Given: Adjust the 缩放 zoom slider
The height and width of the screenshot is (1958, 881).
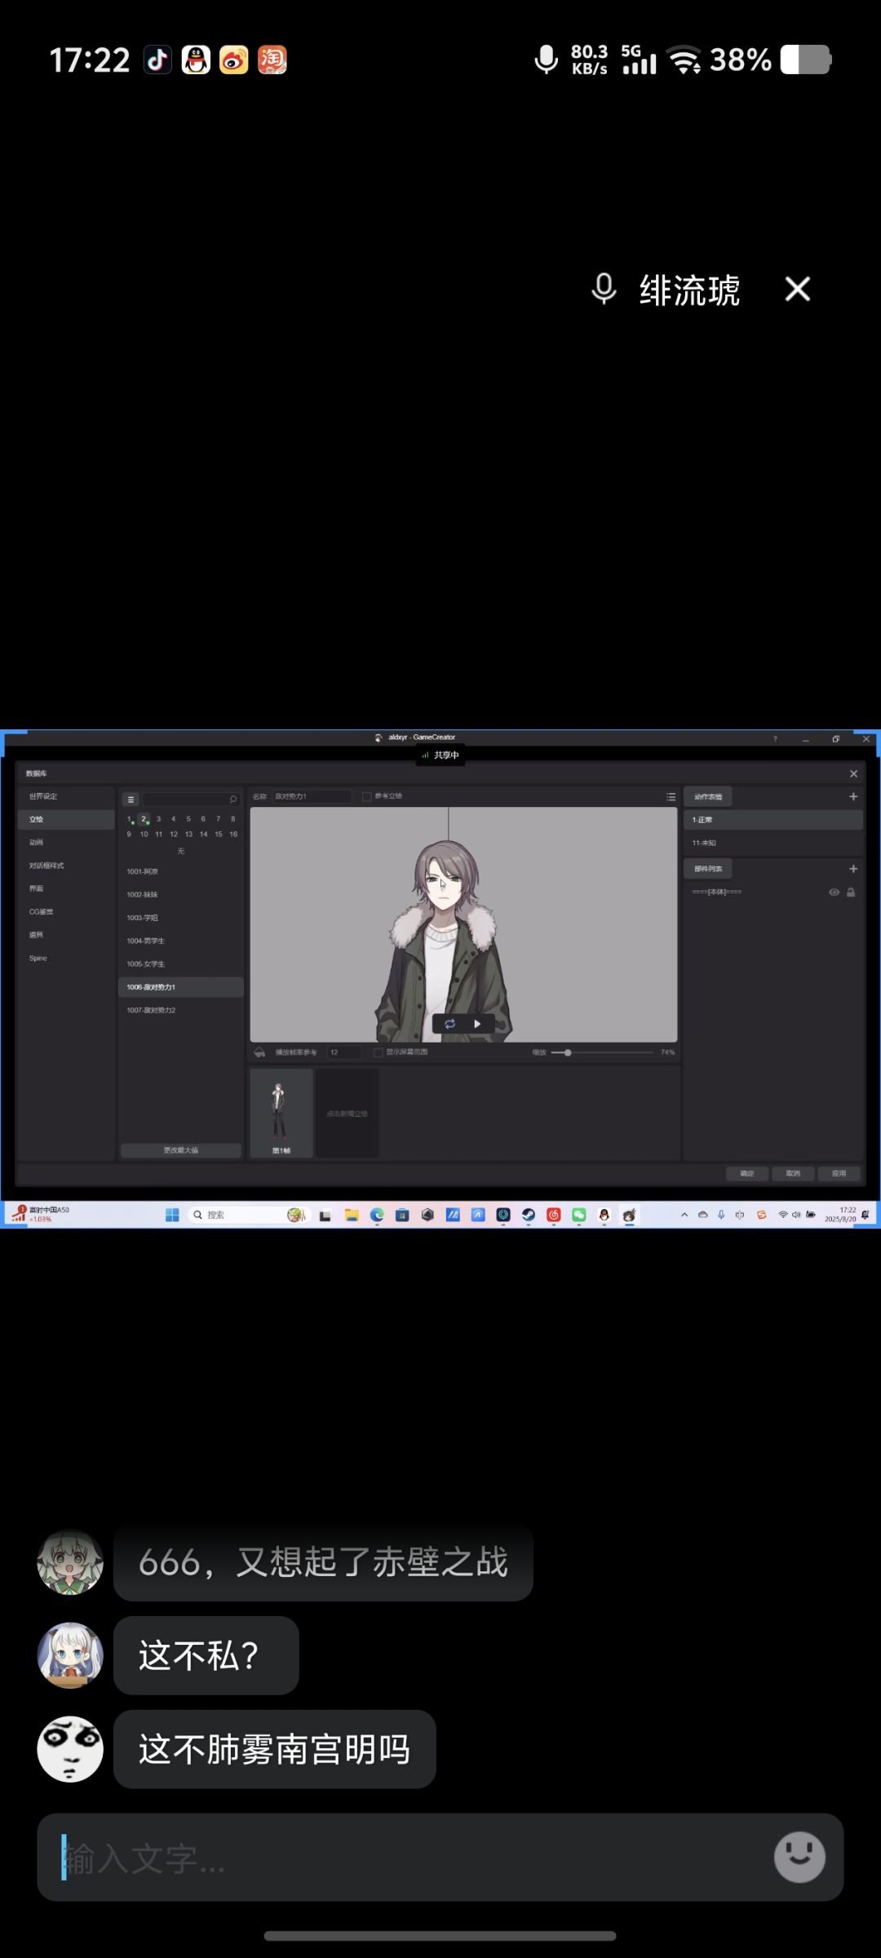Looking at the screenshot, I should [602, 1052].
